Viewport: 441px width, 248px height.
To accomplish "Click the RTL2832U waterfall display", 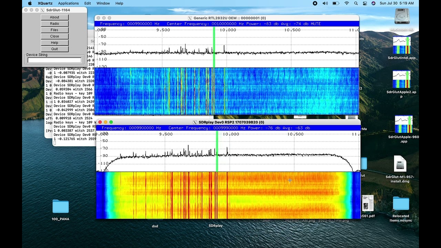I will [227, 91].
